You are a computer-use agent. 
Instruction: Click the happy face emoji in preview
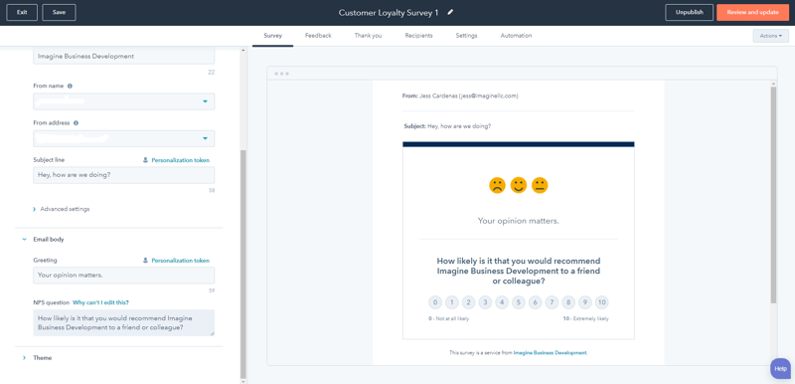(x=518, y=185)
